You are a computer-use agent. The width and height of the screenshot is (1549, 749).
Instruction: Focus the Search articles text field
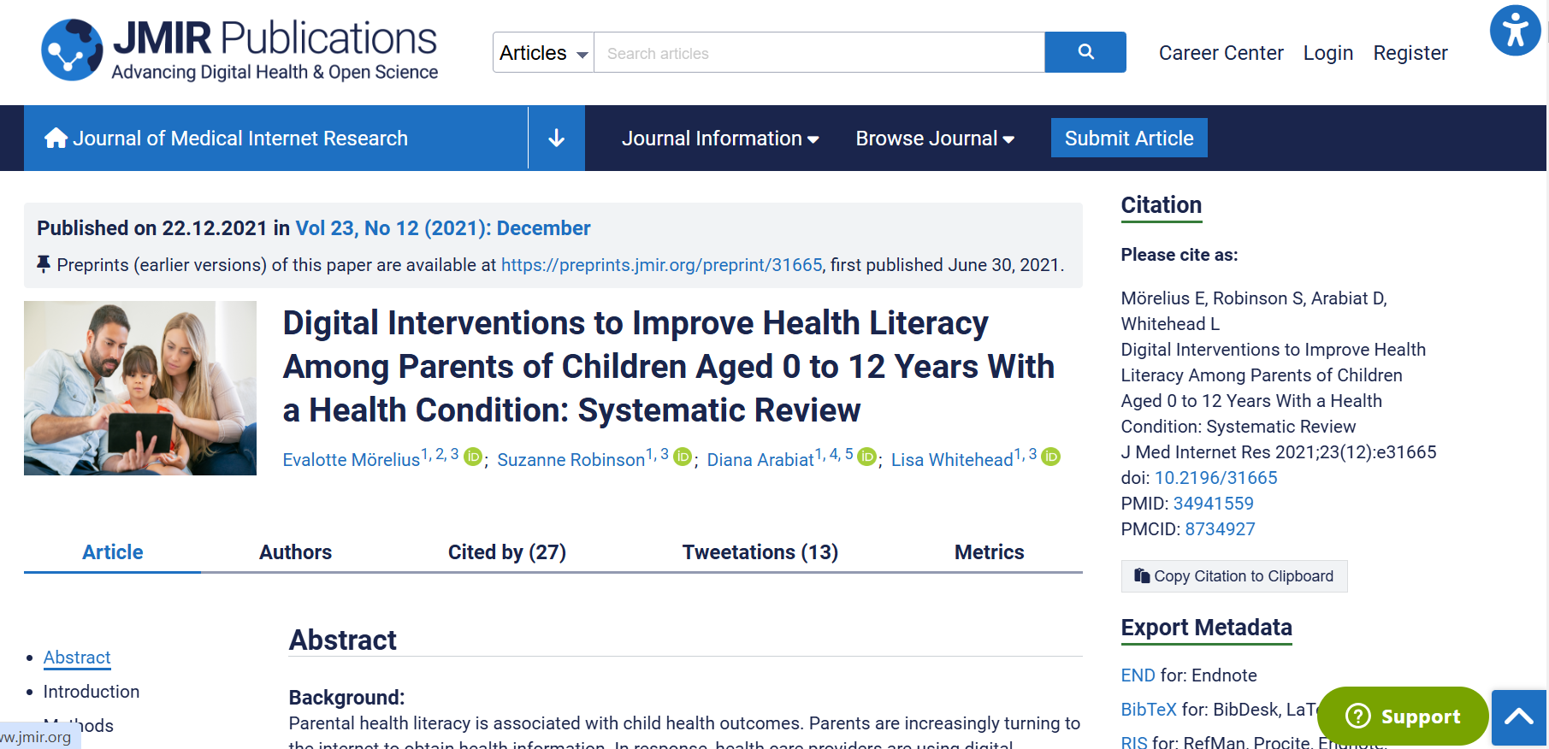[819, 53]
